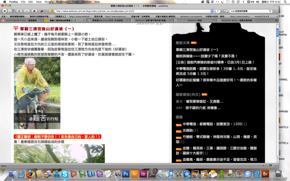290x181 pixels.
Task: Click the cyclist in yellow raincoat photo
Action: pos(37,93)
